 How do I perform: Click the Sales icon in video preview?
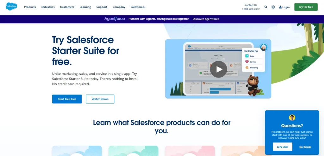(247, 56)
